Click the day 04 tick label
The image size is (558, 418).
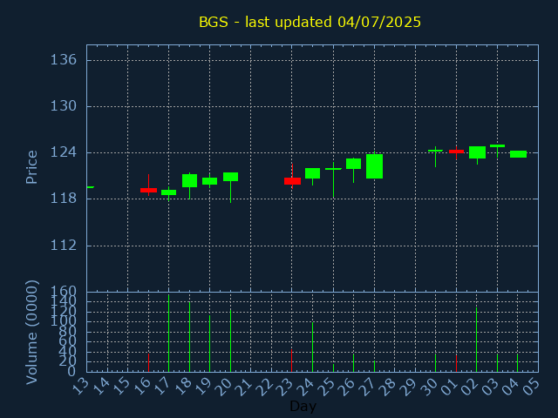[512, 387]
